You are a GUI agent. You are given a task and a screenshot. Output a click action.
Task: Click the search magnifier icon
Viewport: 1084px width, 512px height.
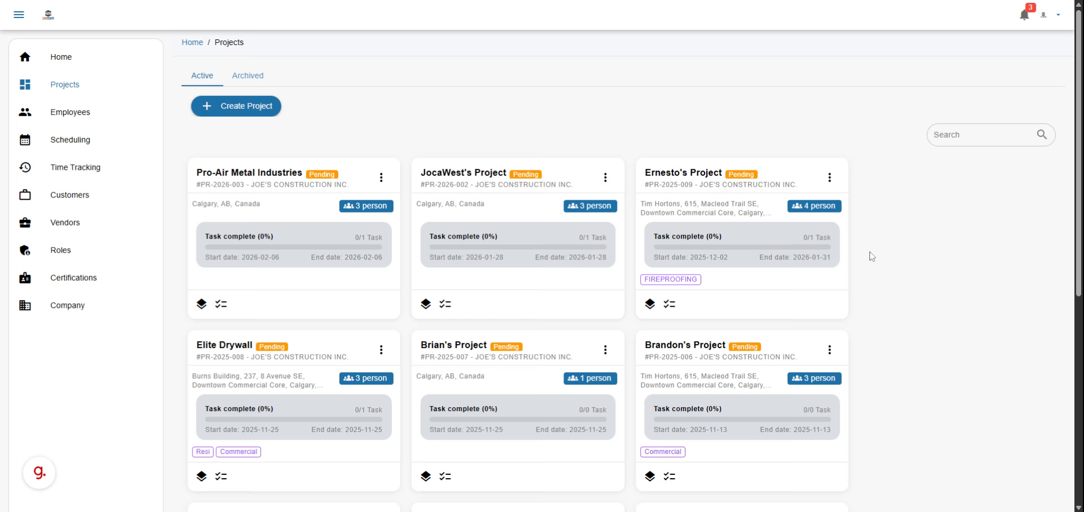coord(1042,135)
